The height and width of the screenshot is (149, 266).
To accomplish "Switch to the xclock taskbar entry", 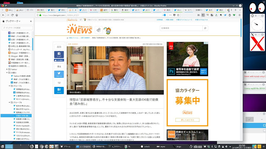I will [x=145, y=147].
